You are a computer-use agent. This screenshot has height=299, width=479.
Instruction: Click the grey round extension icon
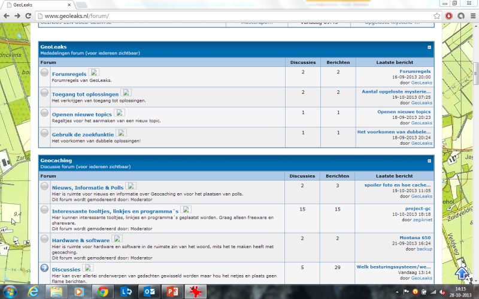461,16
